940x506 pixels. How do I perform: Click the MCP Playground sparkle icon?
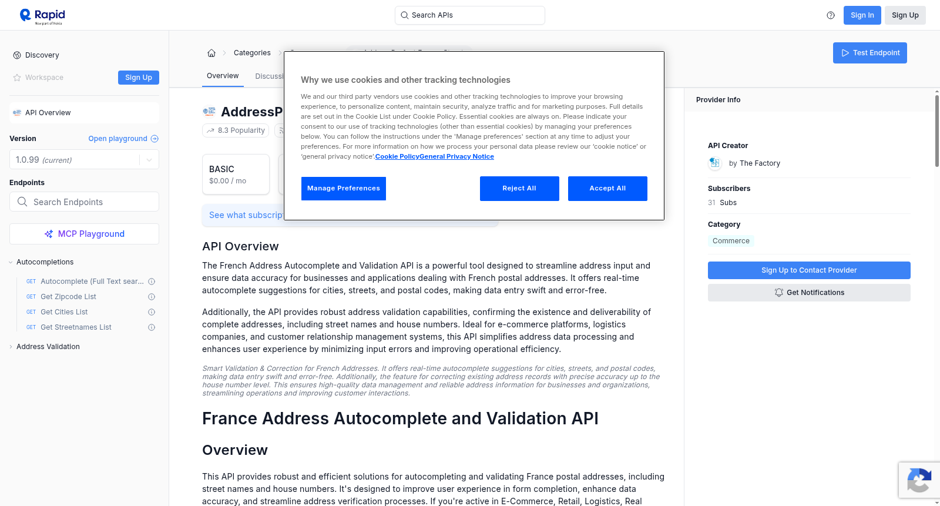coord(49,234)
